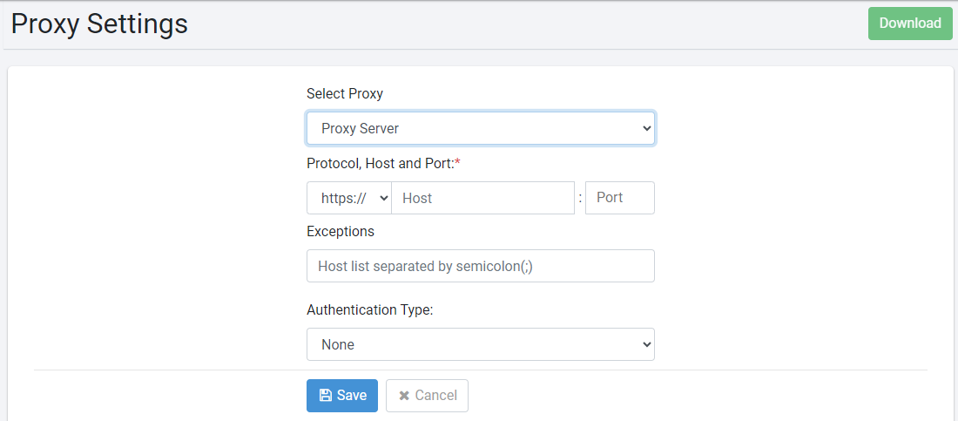The width and height of the screenshot is (958, 421).
Task: Click the chevron arrow of the None dropdown
Action: pyautogui.click(x=646, y=344)
